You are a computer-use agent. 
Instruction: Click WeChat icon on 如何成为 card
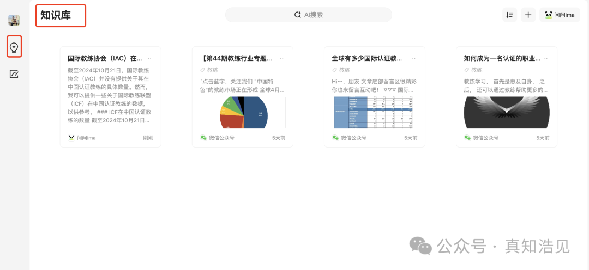click(x=467, y=138)
